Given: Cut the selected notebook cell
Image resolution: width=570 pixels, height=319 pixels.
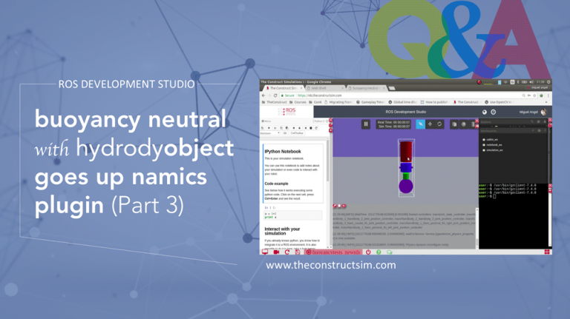Looking at the screenshot, I should click(x=275, y=128).
